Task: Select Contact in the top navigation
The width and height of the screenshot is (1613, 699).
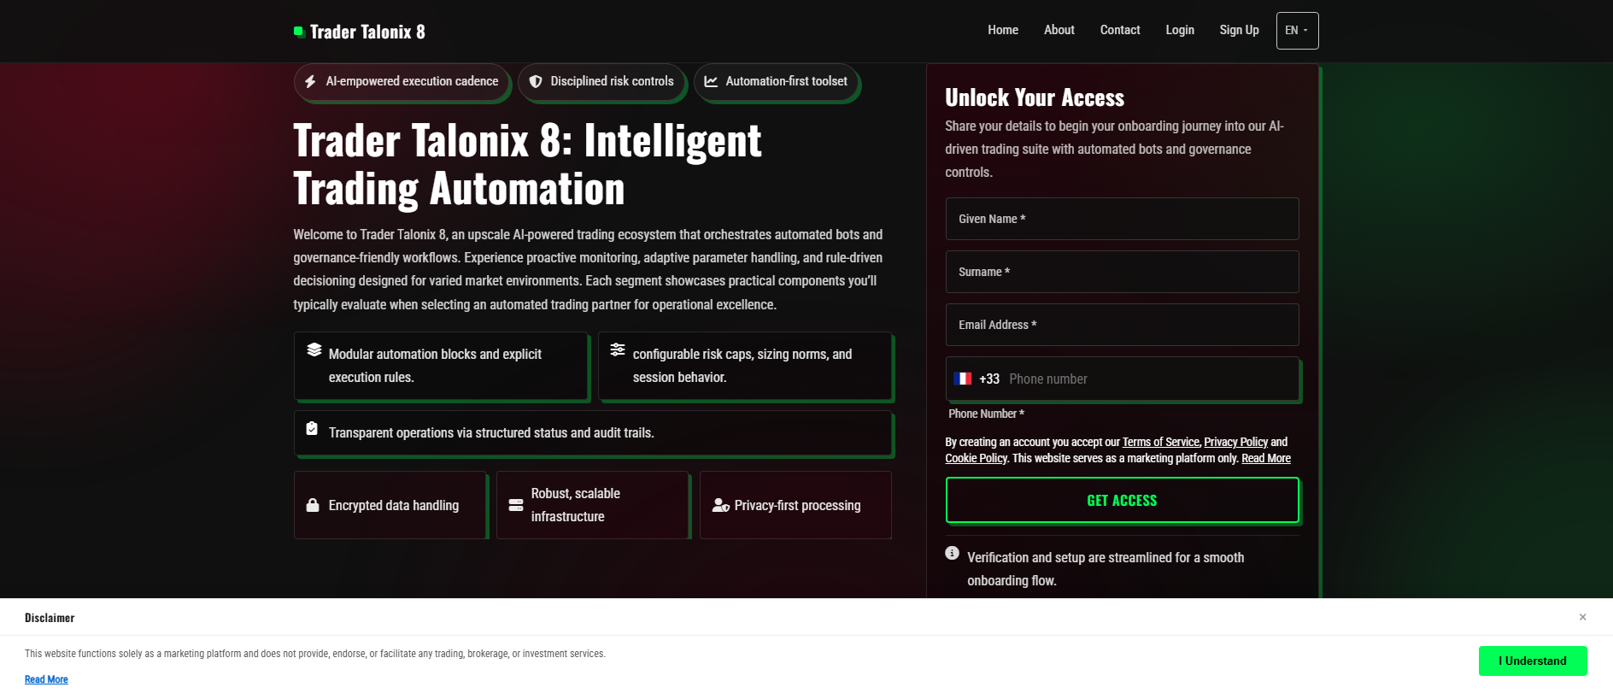Action: click(x=1120, y=30)
